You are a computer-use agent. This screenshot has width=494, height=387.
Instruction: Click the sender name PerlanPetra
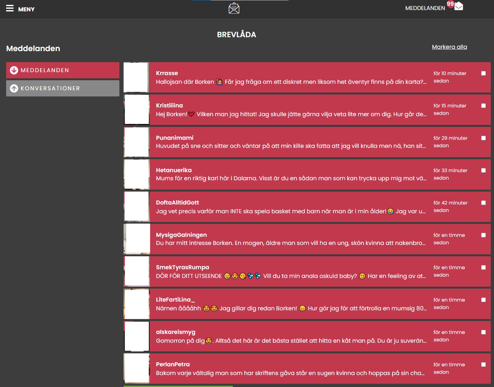tap(173, 364)
